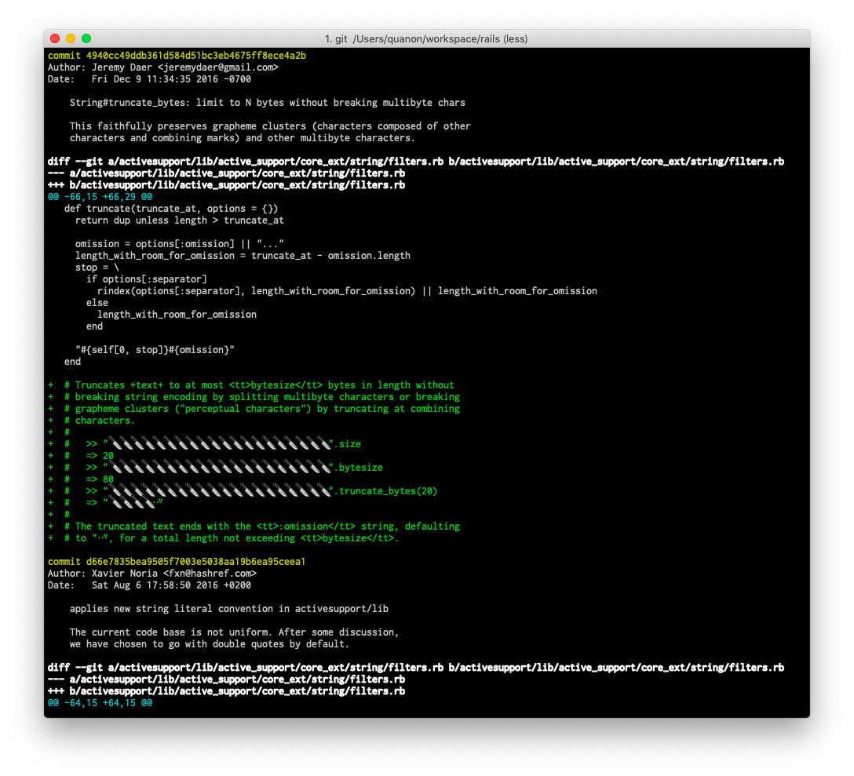Screen dimensions: 854x776
Task: Click the first 'diff --git a/activesupport' line
Action: [x=415, y=162]
